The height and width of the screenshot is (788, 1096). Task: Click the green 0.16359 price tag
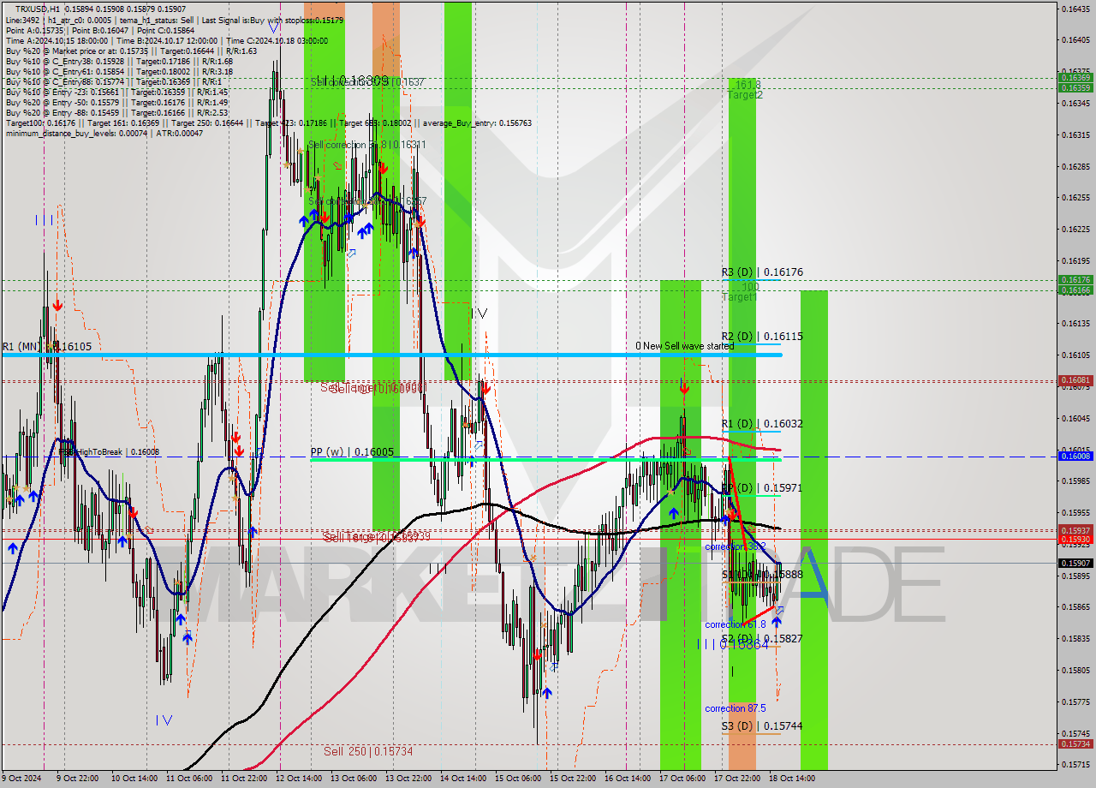[x=1075, y=87]
